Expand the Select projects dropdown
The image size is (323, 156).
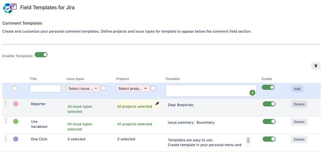133,89
